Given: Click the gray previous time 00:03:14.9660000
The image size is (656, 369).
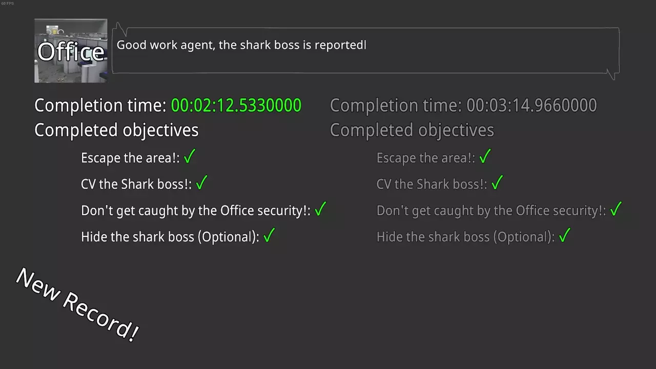Looking at the screenshot, I should [x=531, y=106].
